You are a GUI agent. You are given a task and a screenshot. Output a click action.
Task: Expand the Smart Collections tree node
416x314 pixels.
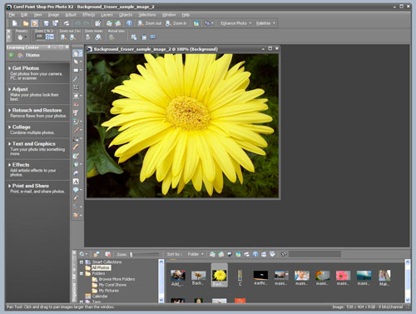click(x=82, y=262)
